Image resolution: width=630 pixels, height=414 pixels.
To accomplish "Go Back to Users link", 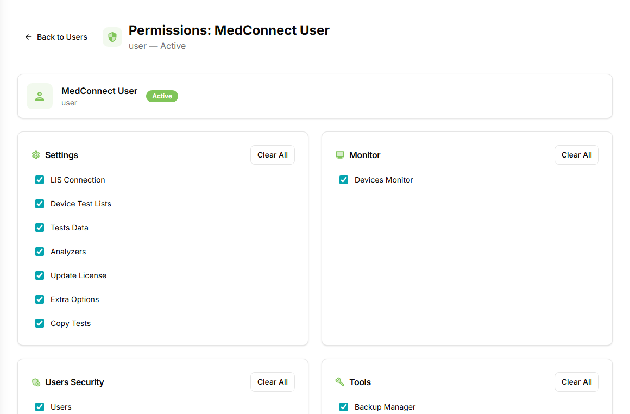I will pyautogui.click(x=56, y=37).
